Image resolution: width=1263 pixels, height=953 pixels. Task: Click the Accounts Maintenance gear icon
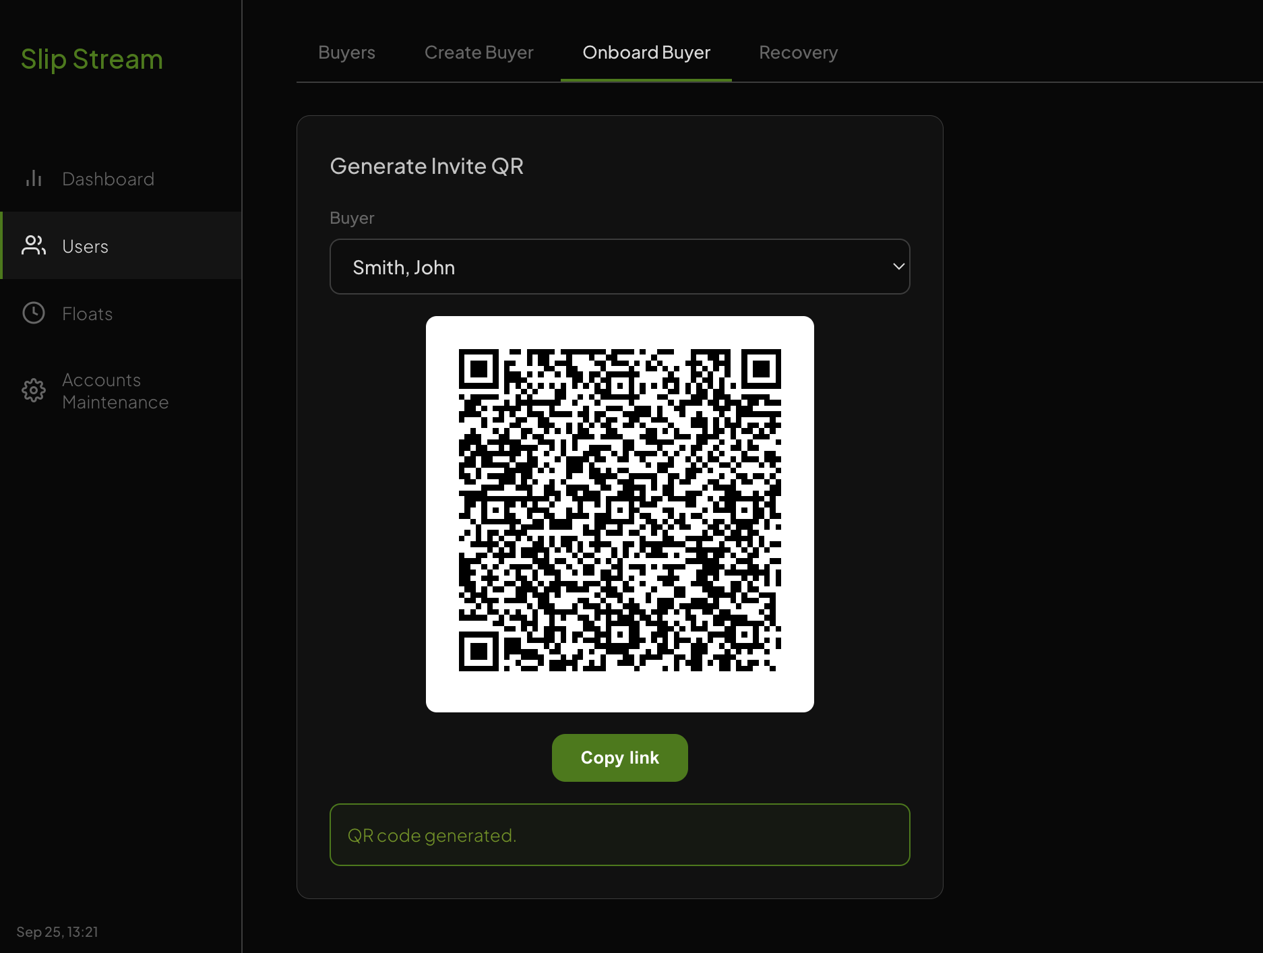[x=34, y=390]
